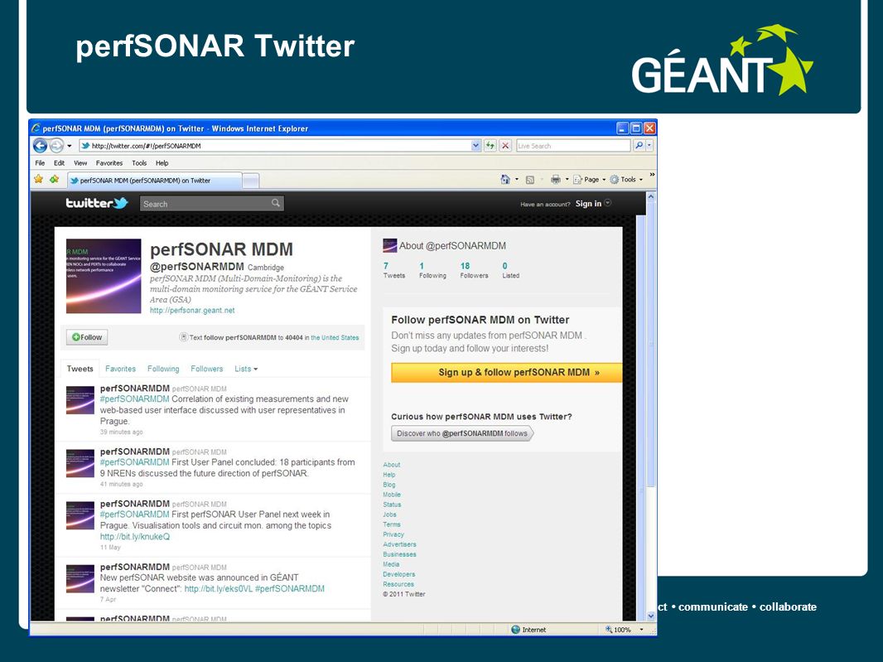Click the Stop loading red X icon
The width and height of the screenshot is (883, 662).
(x=505, y=145)
